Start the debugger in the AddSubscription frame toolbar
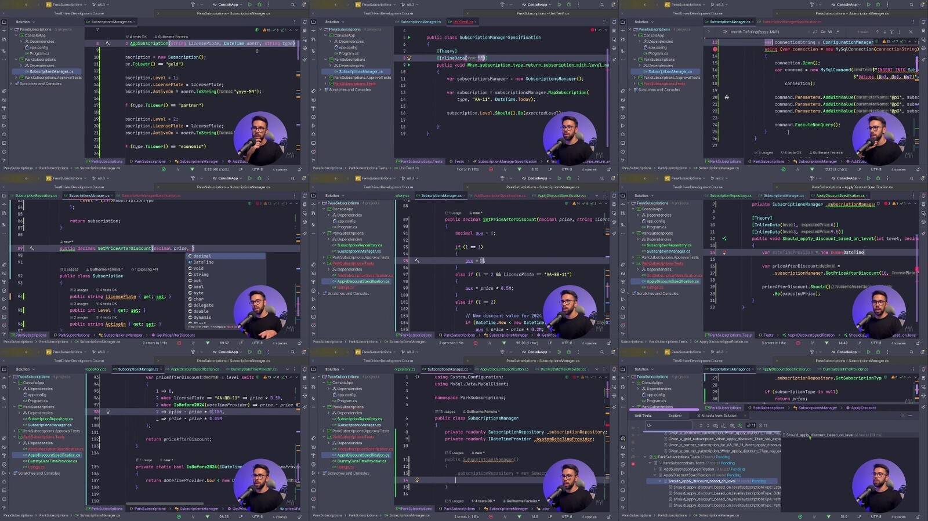Image resolution: width=928 pixels, height=521 pixels. point(259,5)
